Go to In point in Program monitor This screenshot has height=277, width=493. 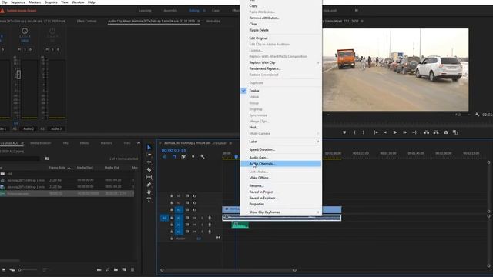(x=376, y=132)
